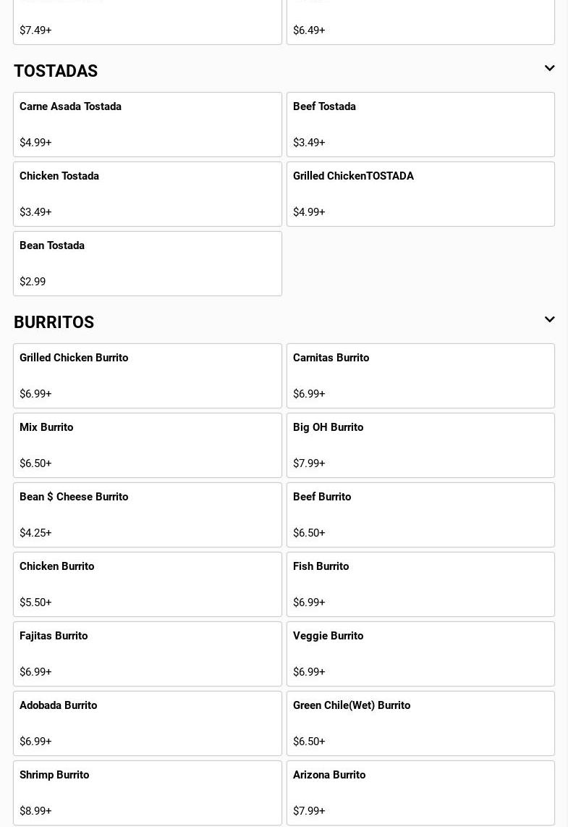Viewport: 568px width, 827px height.
Task: Select the Carne Asada Tostada item
Action: (x=147, y=125)
